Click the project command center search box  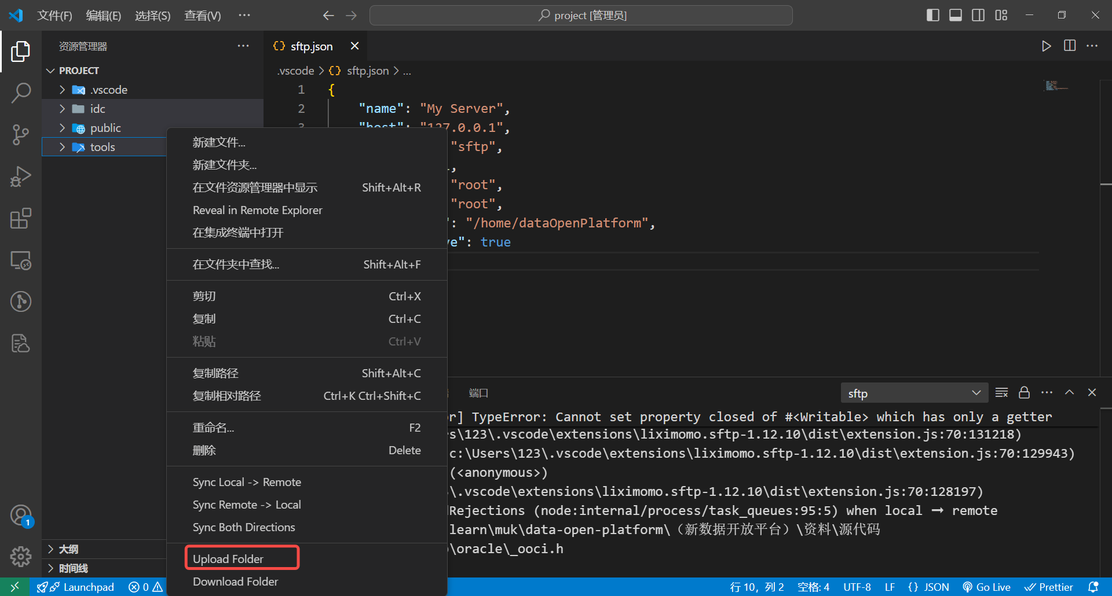point(581,16)
